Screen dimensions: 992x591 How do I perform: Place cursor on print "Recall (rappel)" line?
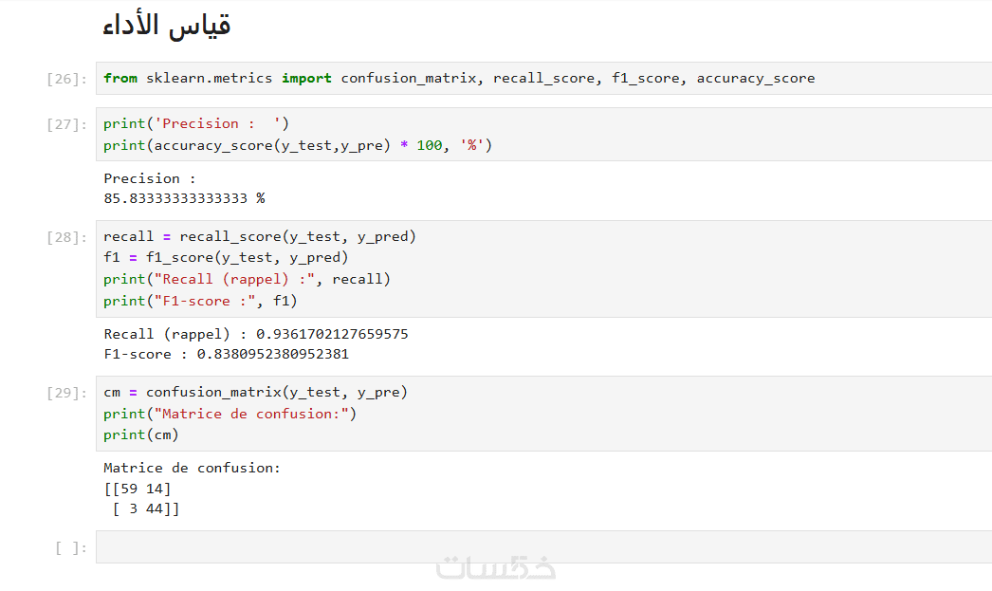pos(247,279)
